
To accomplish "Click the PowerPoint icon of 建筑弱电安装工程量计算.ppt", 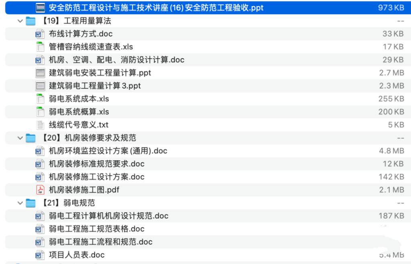I will click(x=40, y=73).
